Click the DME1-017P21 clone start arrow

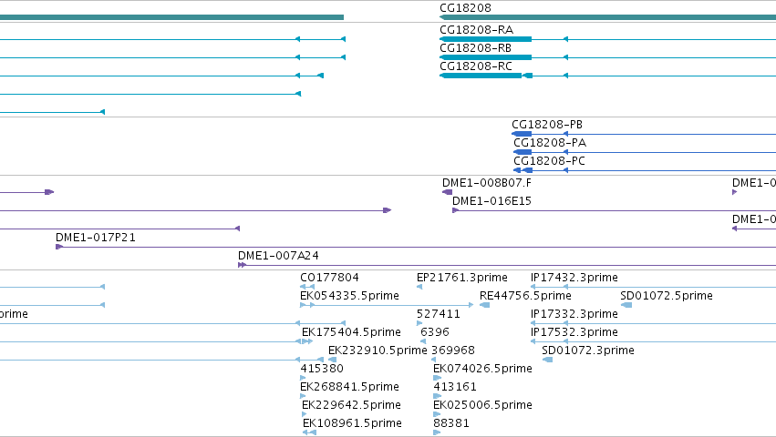tap(59, 247)
